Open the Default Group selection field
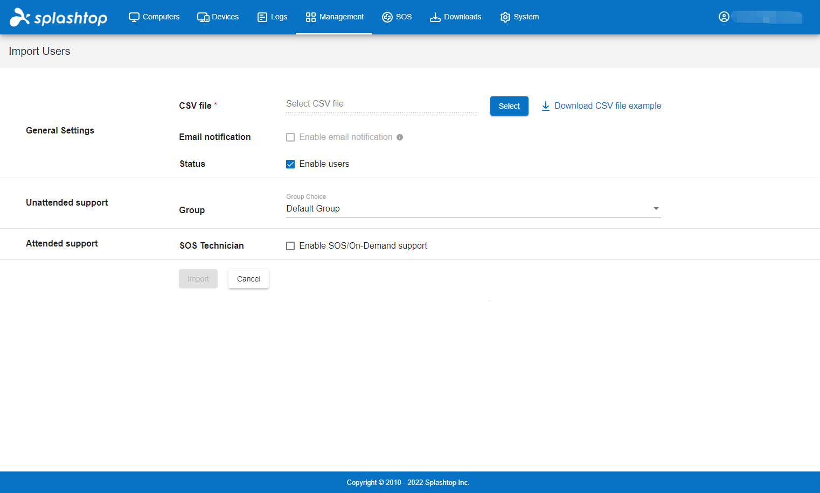Image resolution: width=820 pixels, height=493 pixels. 463,209
